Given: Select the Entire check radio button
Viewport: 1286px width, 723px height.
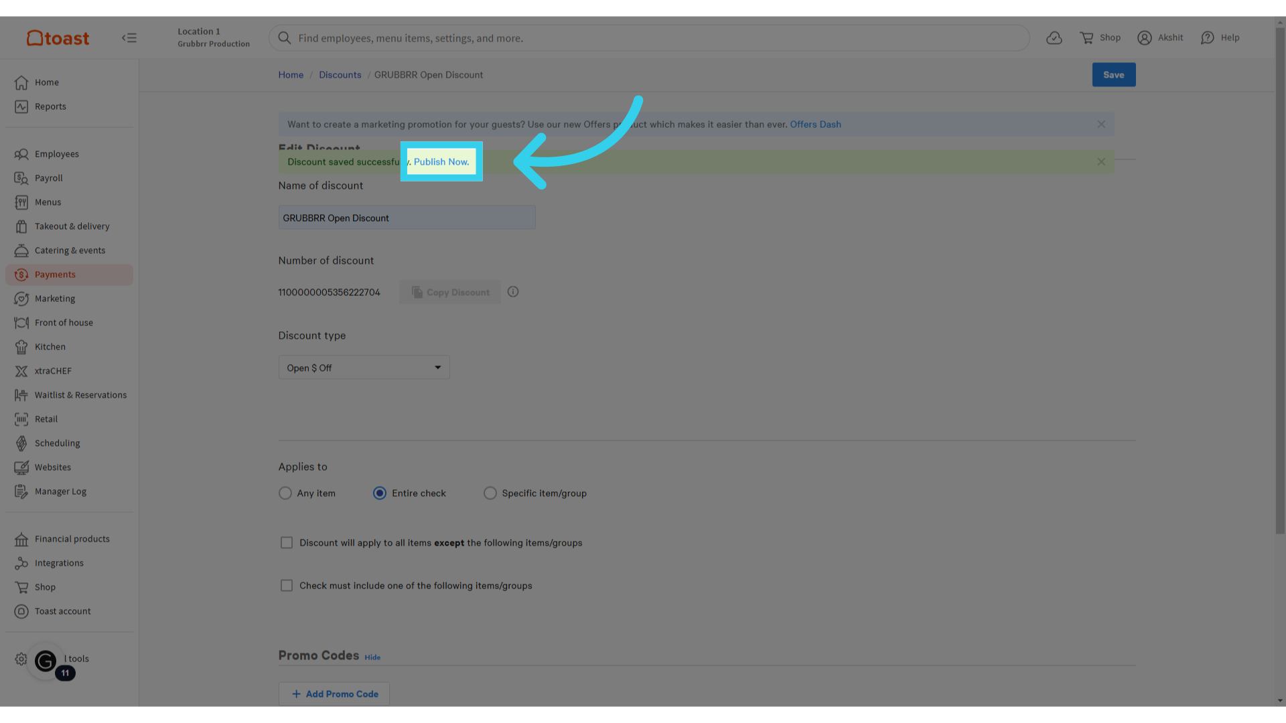Looking at the screenshot, I should pos(380,493).
